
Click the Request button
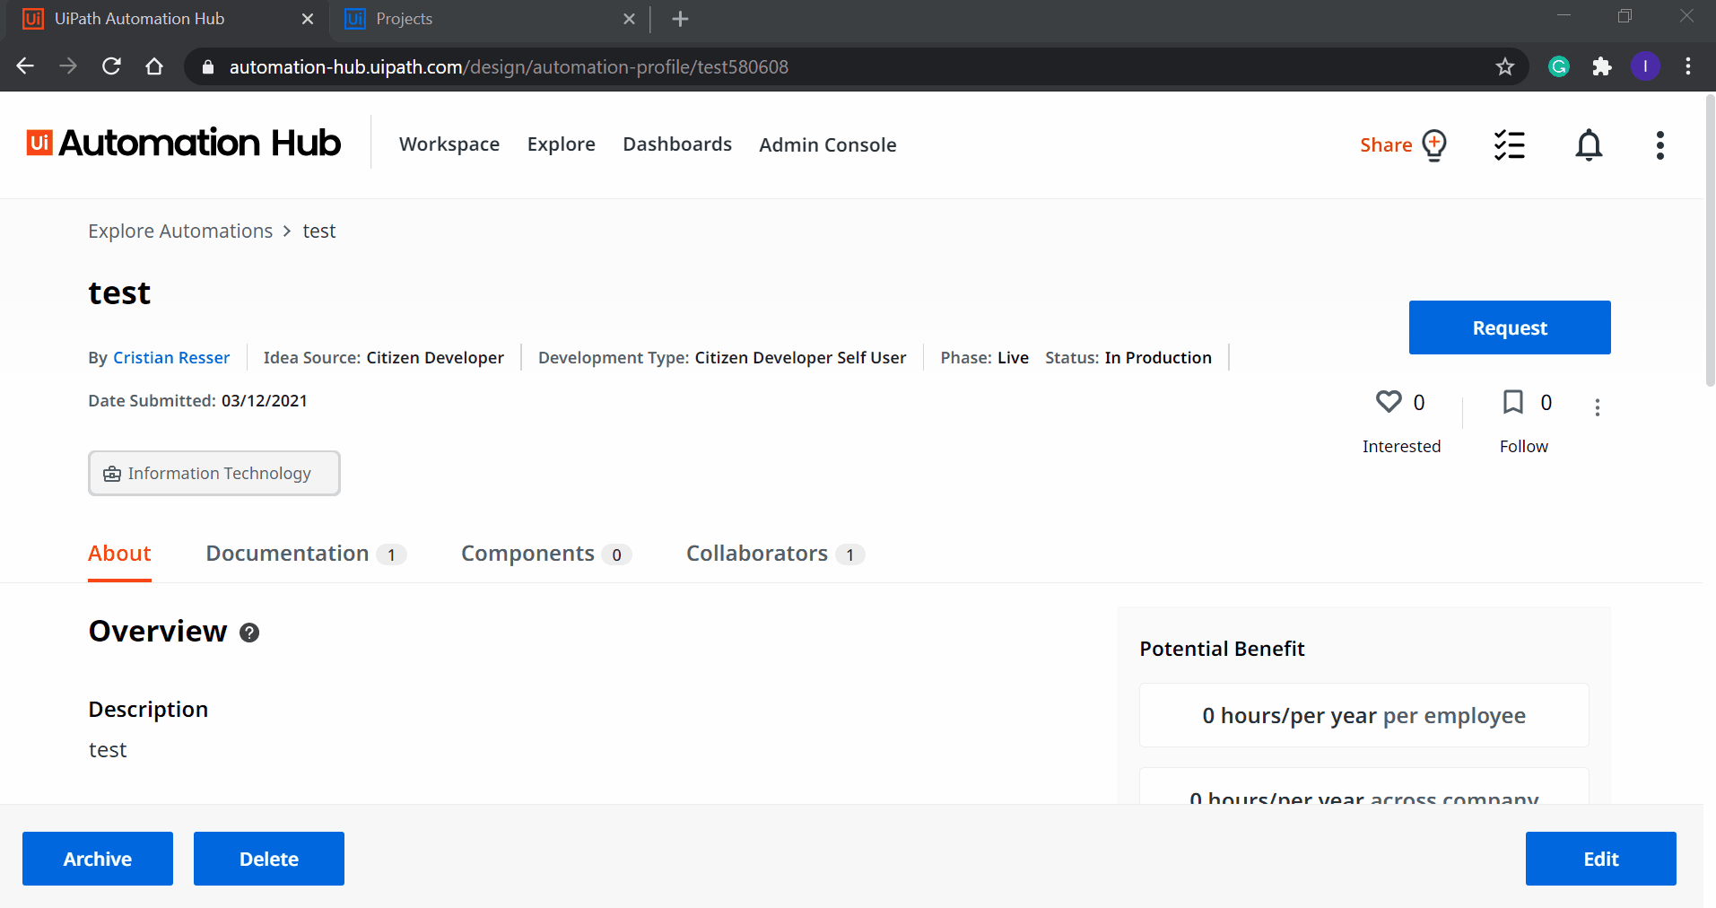coord(1510,327)
